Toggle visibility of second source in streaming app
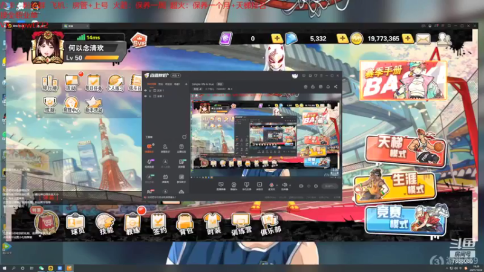The image size is (484, 272). click(x=145, y=96)
